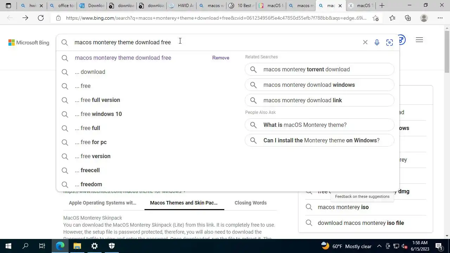Viewport: 450px width, 253px height.
Task: Click the browser address bar URL
Action: pyautogui.click(x=216, y=18)
